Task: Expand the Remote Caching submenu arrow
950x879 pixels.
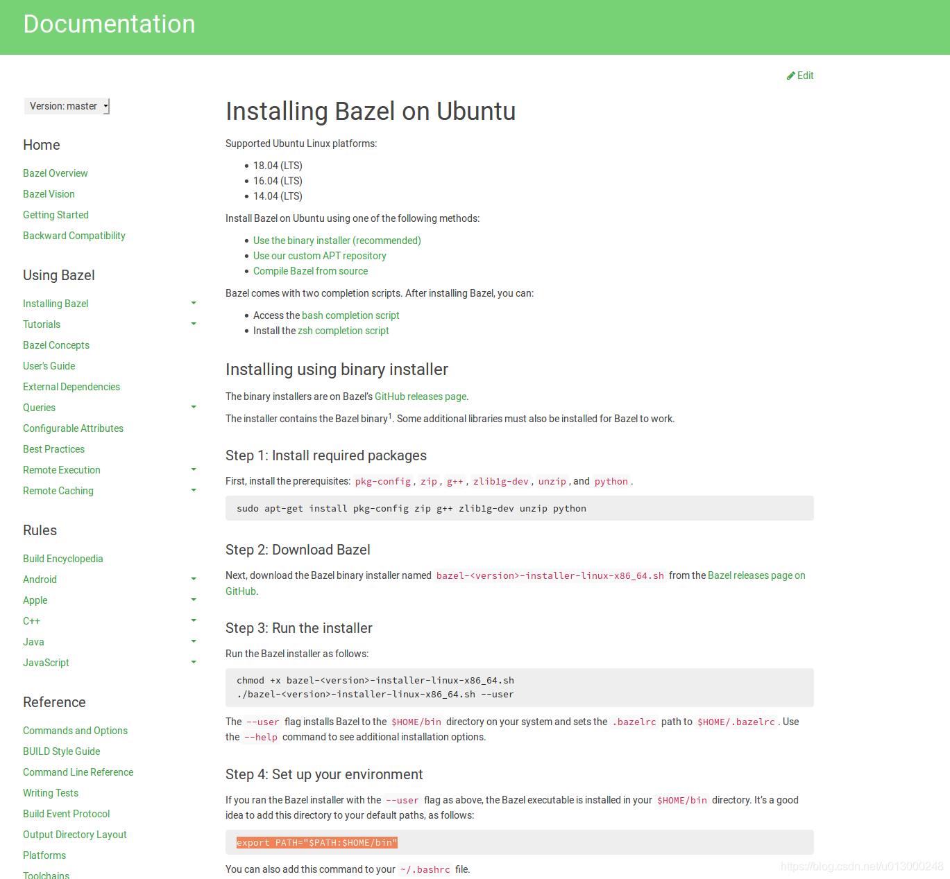Action: coord(194,490)
